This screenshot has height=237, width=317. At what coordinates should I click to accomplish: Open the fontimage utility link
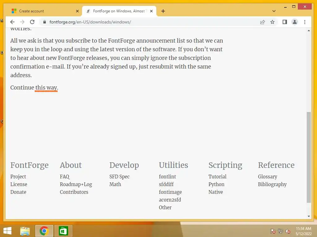coord(170,192)
